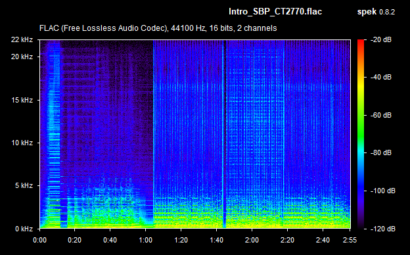The height and width of the screenshot is (255, 410).
Task: Click the 1:00 time axis marker
Action: pyautogui.click(x=145, y=240)
